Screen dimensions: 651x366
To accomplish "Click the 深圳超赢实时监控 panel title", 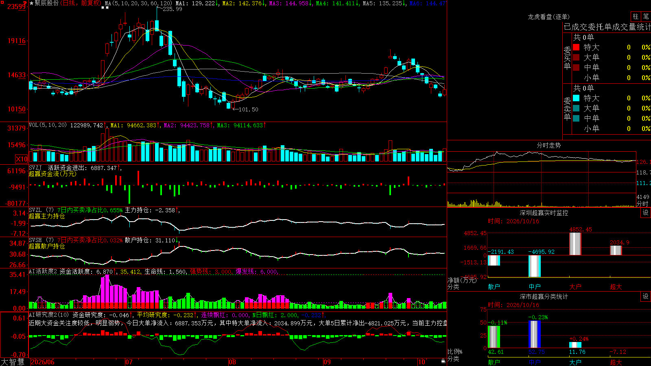I will click(544, 213).
